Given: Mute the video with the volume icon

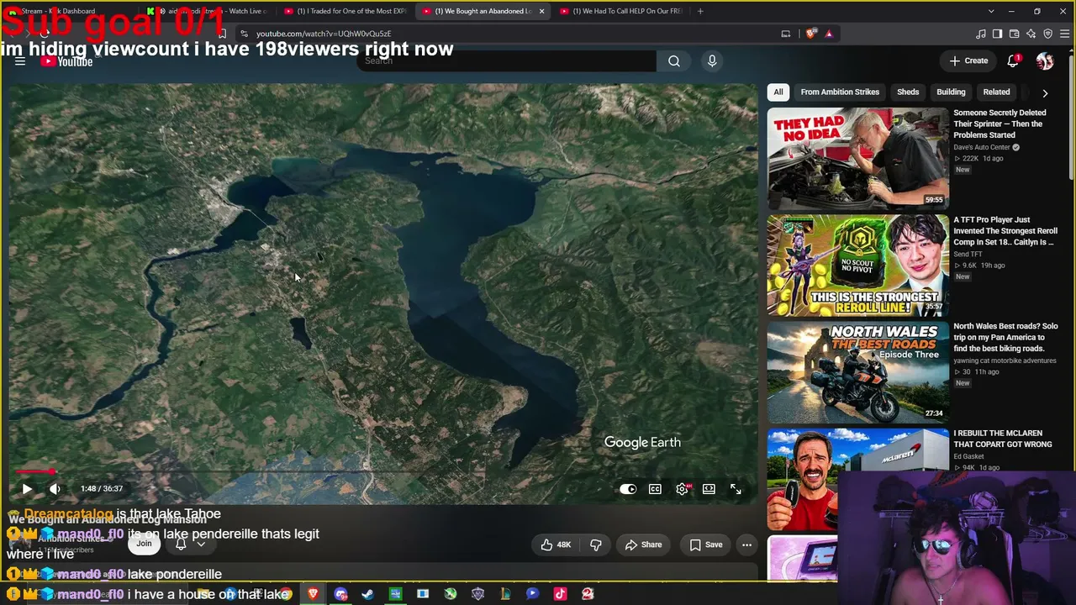Looking at the screenshot, I should [55, 488].
